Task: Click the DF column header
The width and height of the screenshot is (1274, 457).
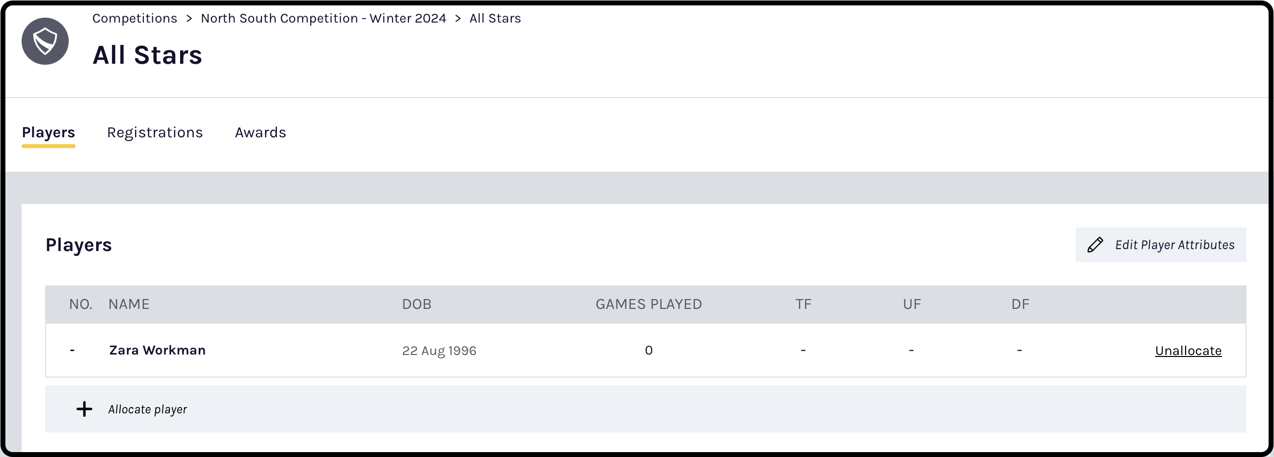Action: click(1020, 304)
